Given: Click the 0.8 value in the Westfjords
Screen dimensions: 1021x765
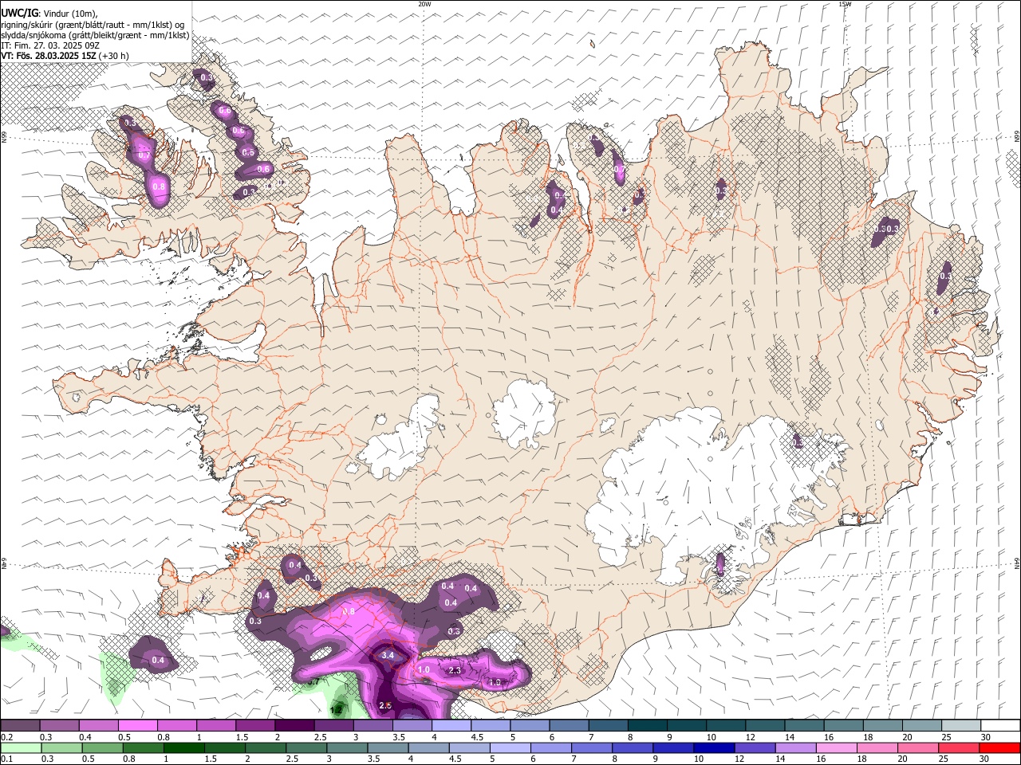Looking at the screenshot, I should 159,186.
